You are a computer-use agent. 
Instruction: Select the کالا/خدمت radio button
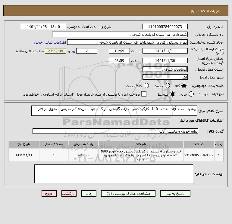pyautogui.click(x=146, y=86)
